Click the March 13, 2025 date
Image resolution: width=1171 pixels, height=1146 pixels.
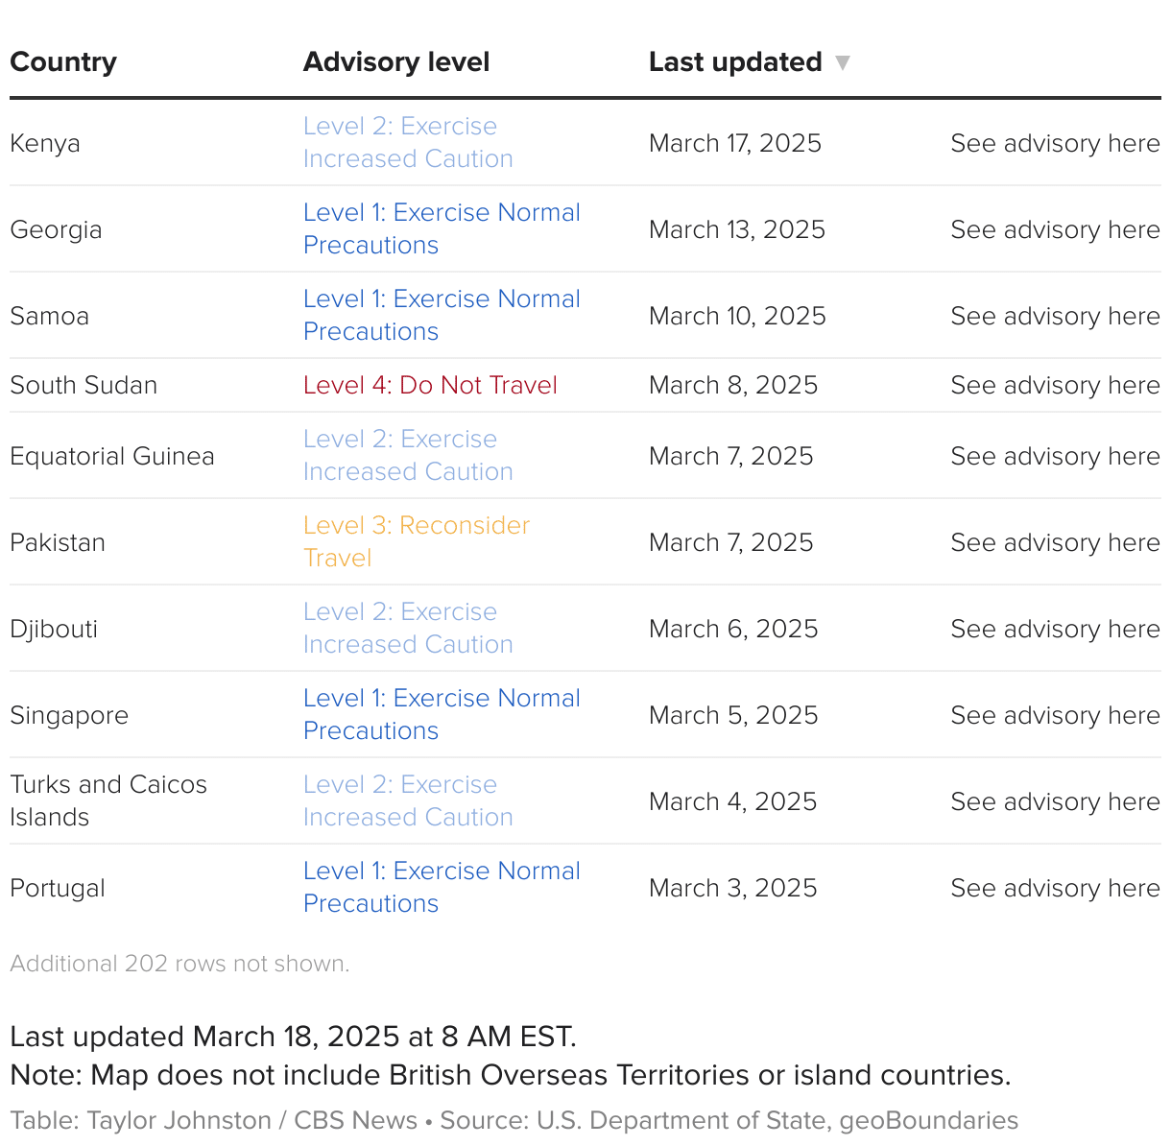737,229
